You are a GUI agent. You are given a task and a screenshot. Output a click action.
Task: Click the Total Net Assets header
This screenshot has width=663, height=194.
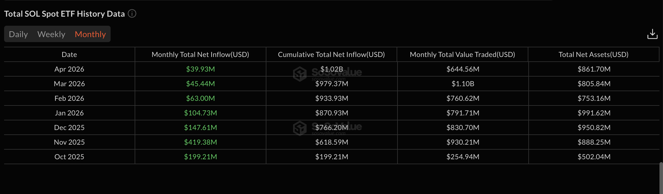(x=593, y=54)
